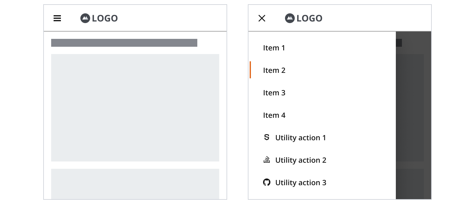475x204 pixels.
Task: Select the Stack Overflow icon beside Utility action 2
Action: (267, 160)
